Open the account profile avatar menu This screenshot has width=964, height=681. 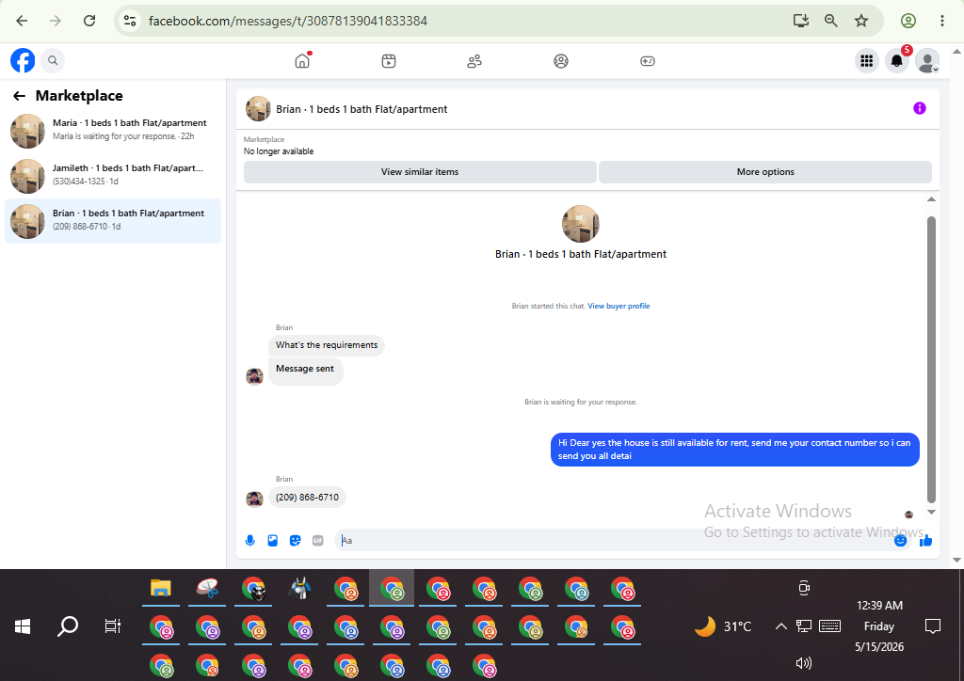pos(927,61)
